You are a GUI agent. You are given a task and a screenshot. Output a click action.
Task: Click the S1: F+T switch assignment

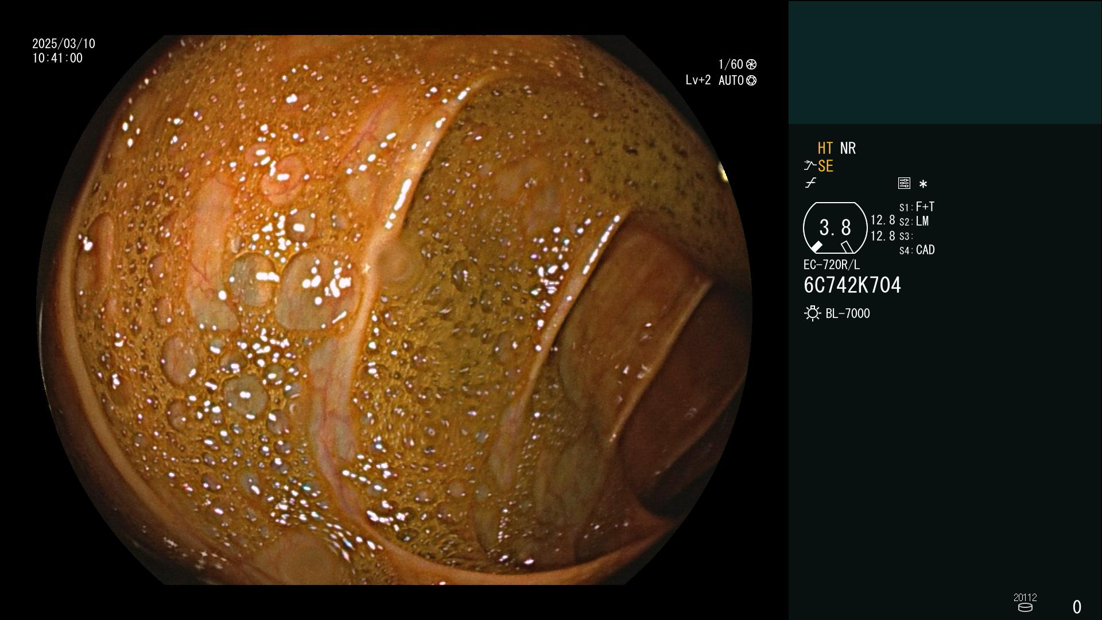click(917, 207)
